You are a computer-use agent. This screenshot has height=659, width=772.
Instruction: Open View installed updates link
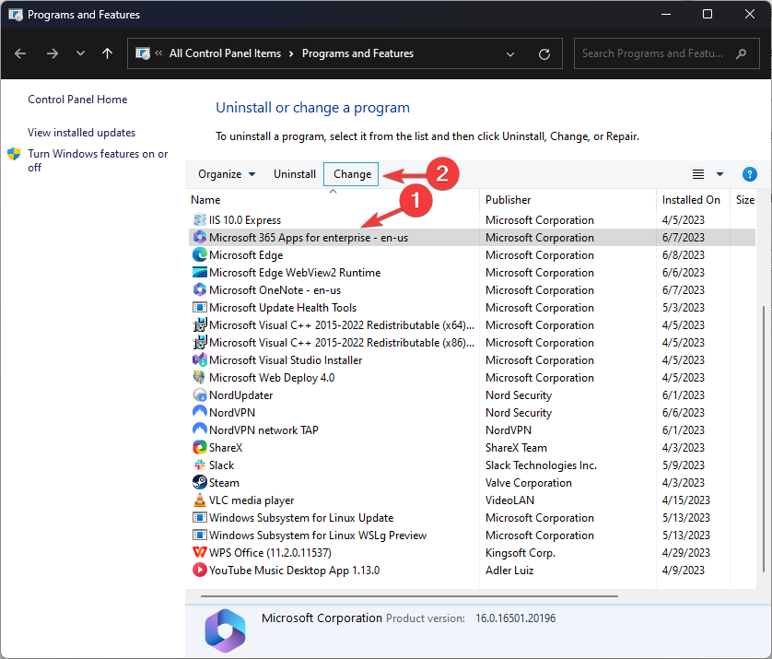(x=81, y=133)
